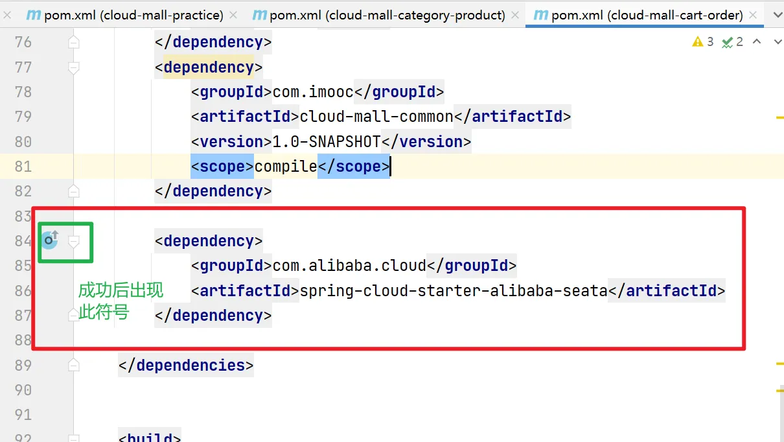Click the fold handle on line 87

(x=74, y=316)
